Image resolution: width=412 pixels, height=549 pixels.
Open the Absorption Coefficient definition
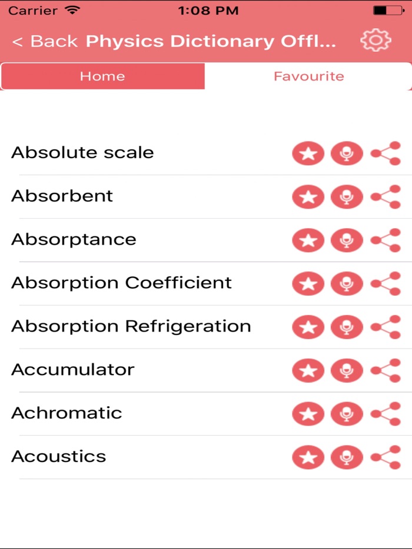[121, 283]
